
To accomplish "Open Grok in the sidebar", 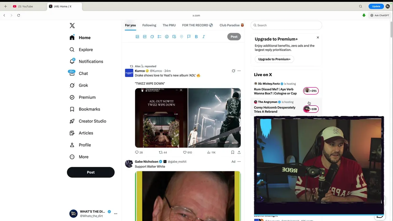I will pyautogui.click(x=79, y=85).
